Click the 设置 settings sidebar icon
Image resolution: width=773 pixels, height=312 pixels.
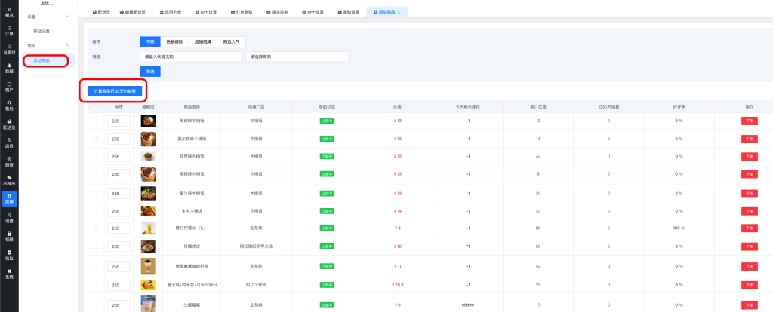pyautogui.click(x=9, y=217)
